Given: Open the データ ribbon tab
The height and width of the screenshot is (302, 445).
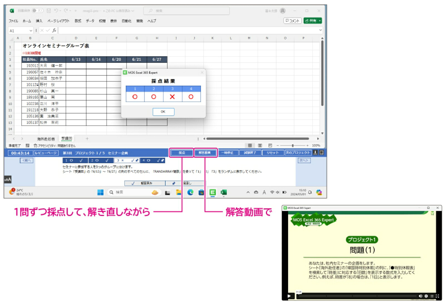Looking at the screenshot, I should (90, 21).
